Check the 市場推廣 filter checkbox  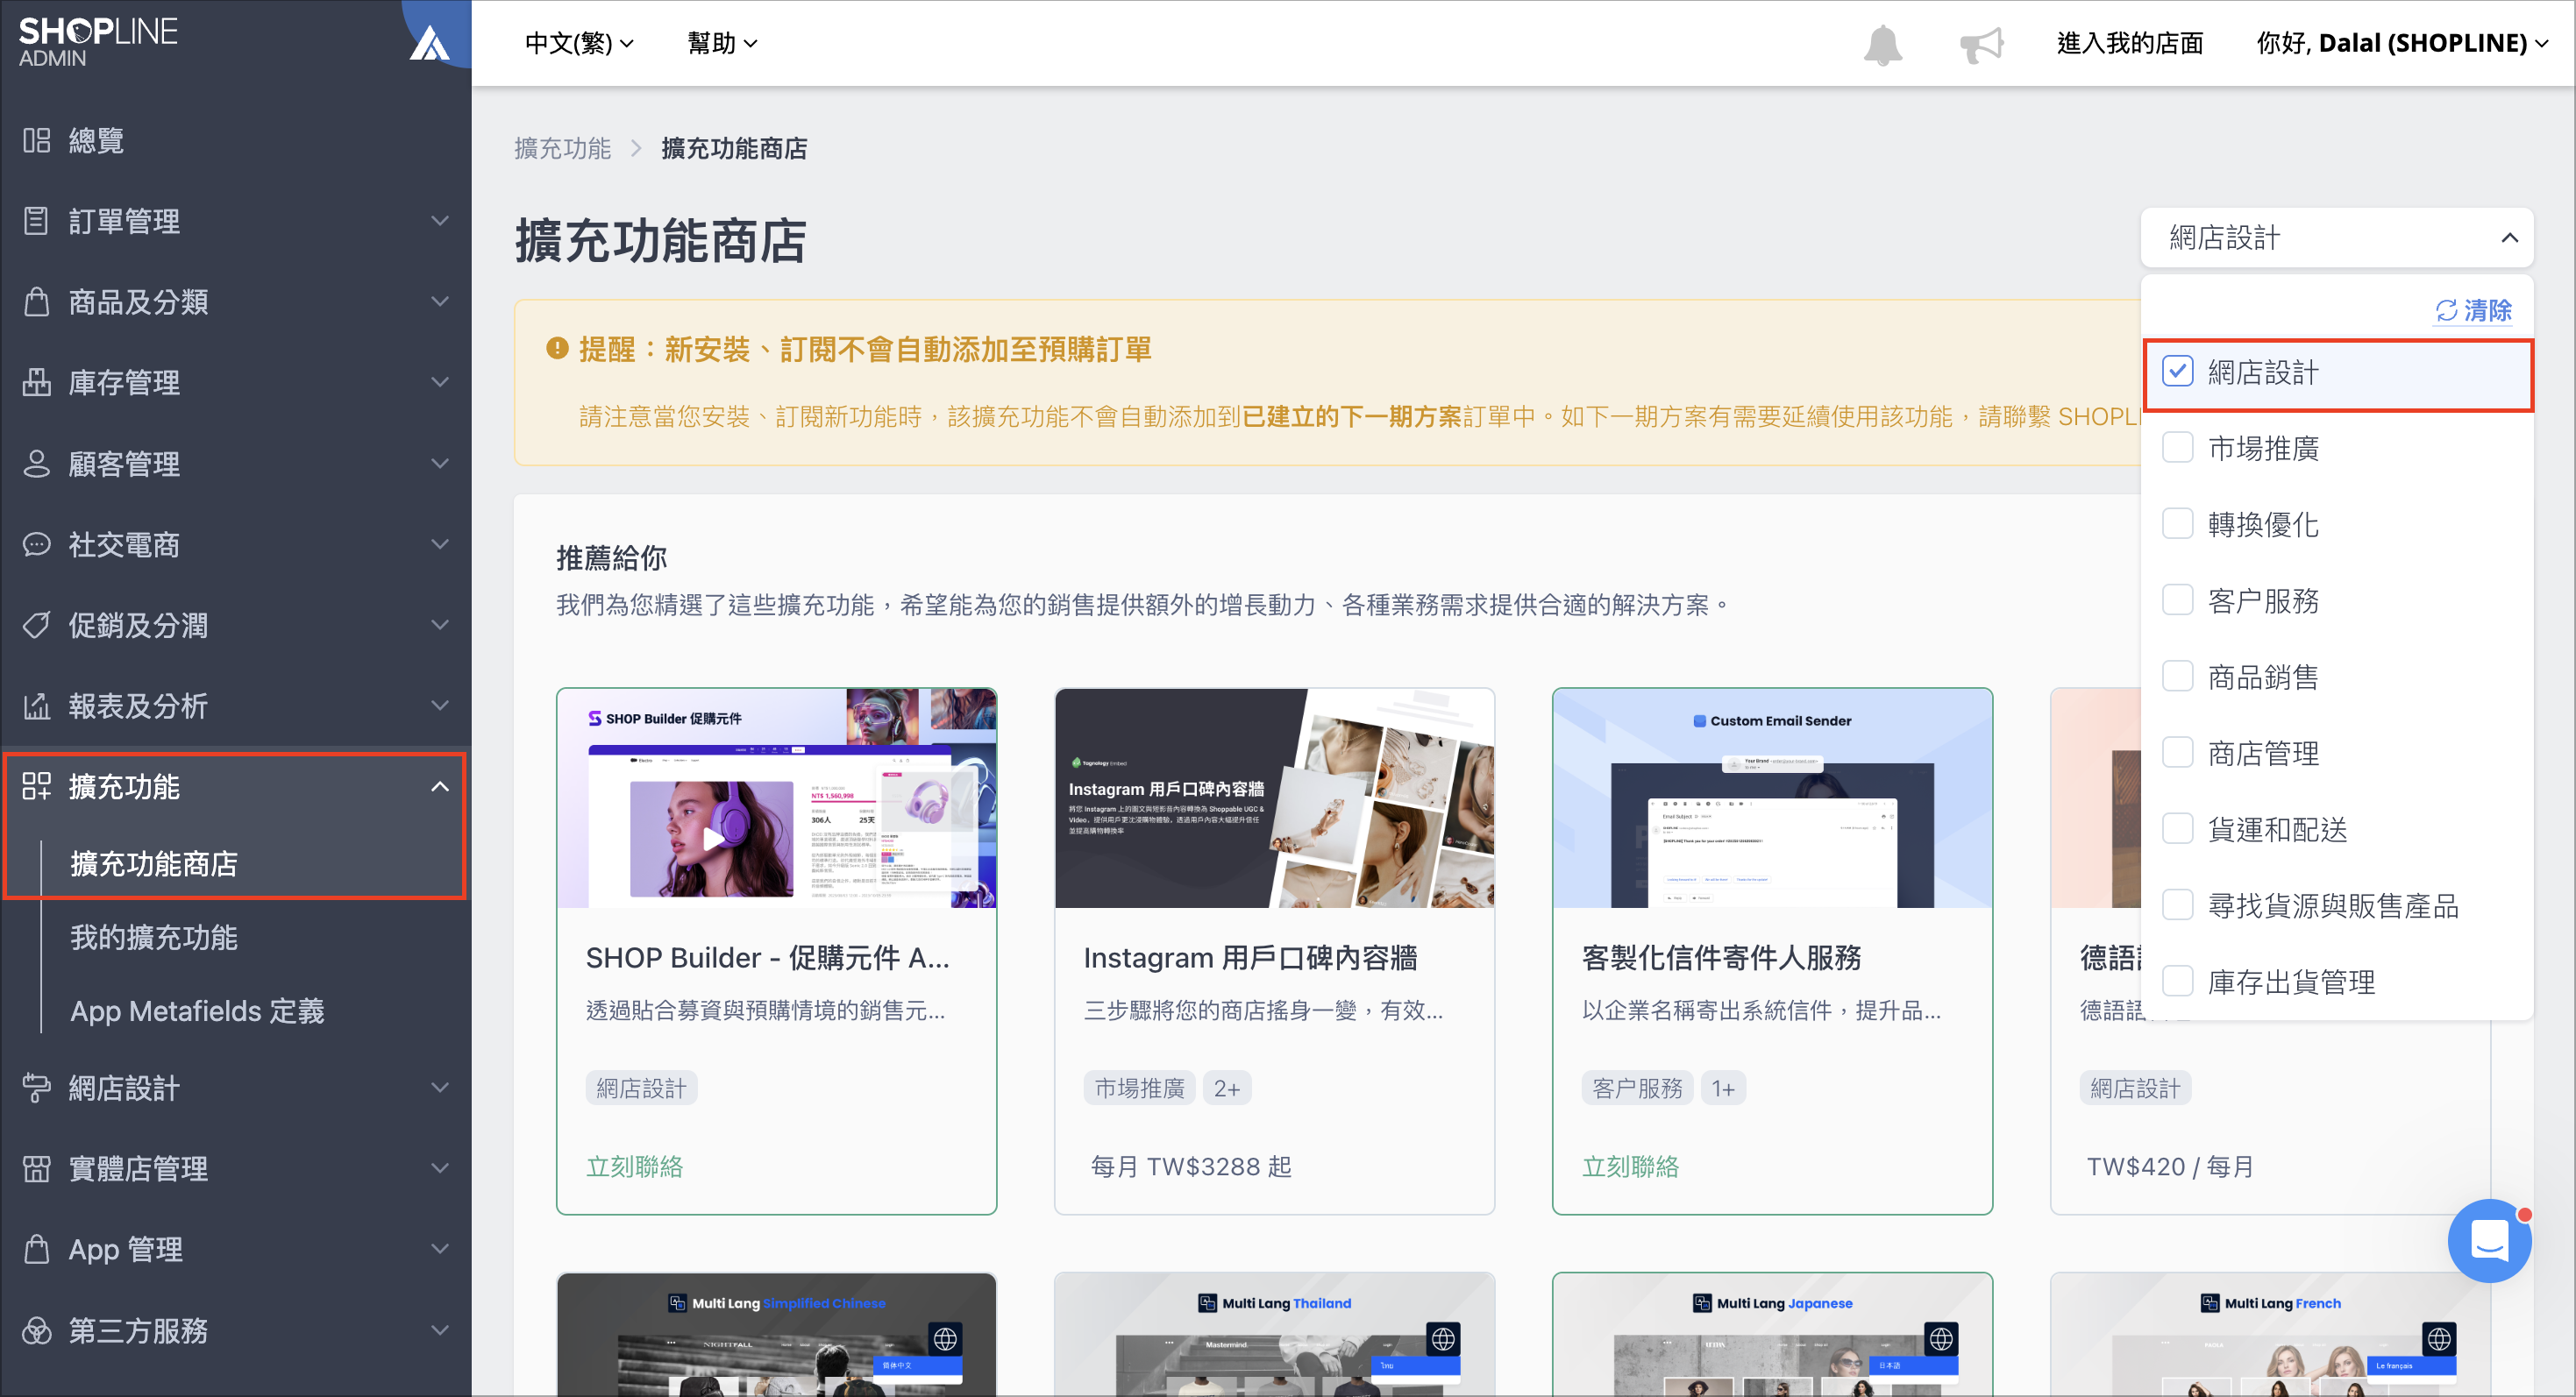[x=2177, y=448]
